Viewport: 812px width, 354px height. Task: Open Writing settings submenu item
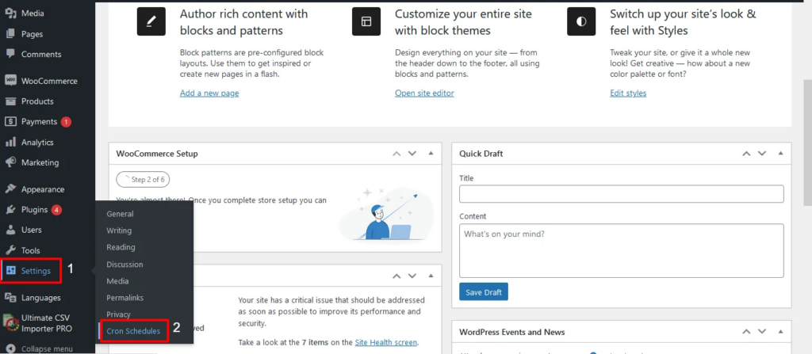119,230
